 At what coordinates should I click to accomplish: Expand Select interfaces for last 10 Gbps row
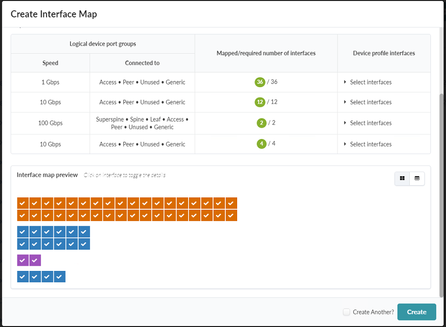(x=371, y=144)
